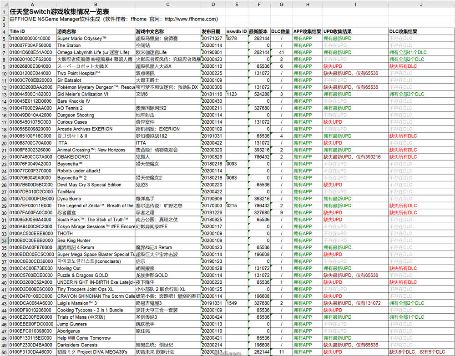The height and width of the screenshot is (356, 455).
Task: Select column E header
Action: pyautogui.click(x=237, y=5)
